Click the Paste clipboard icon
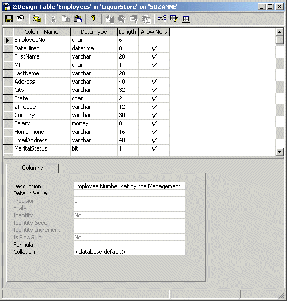This screenshot has width=287, height=301. click(x=77, y=19)
